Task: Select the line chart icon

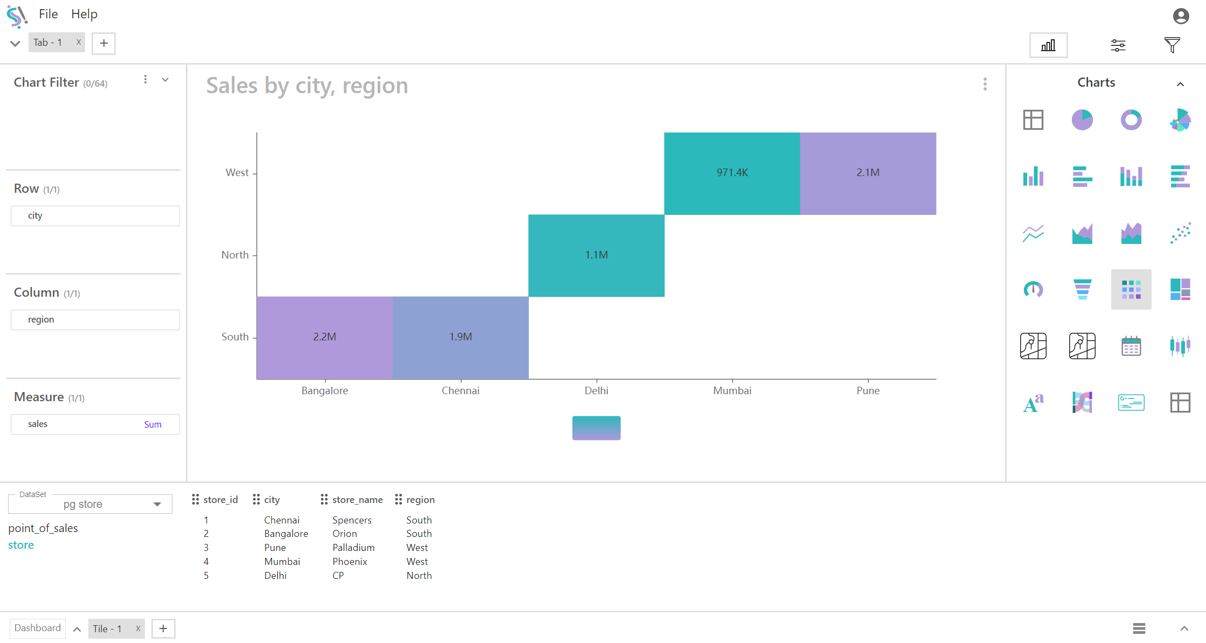Action: click(x=1033, y=233)
